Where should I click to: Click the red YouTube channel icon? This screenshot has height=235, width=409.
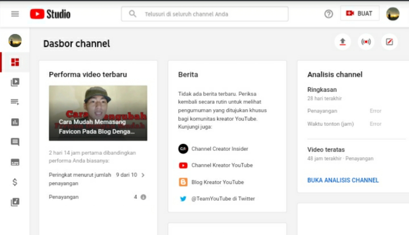(x=183, y=165)
